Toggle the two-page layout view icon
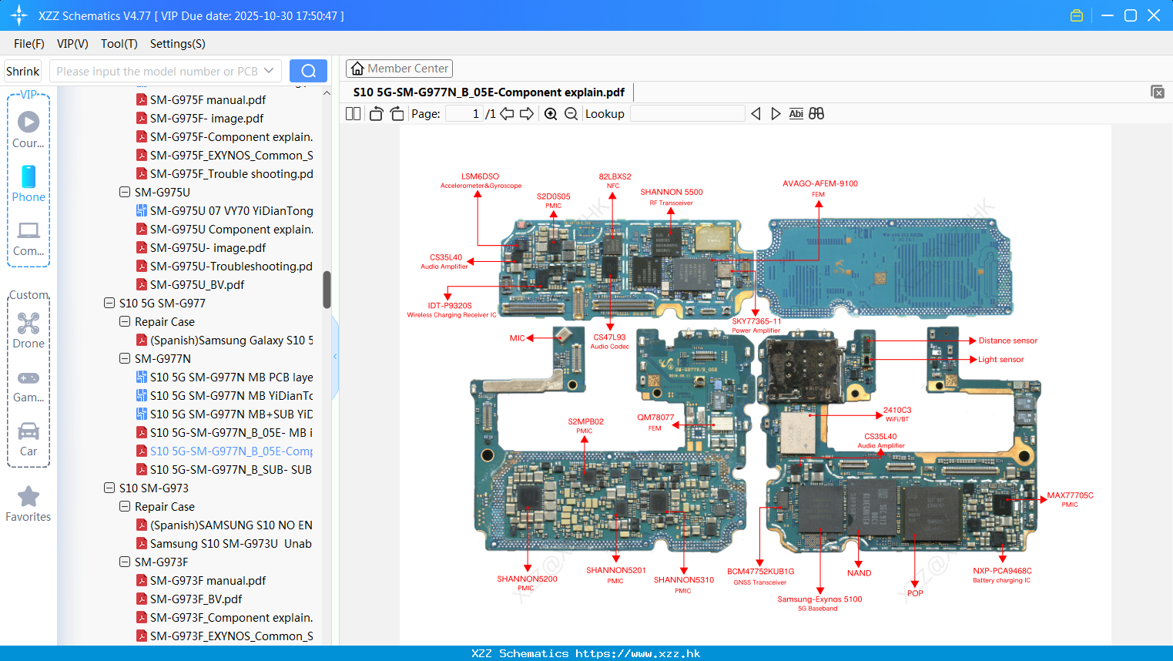This screenshot has width=1173, height=661. click(x=353, y=114)
